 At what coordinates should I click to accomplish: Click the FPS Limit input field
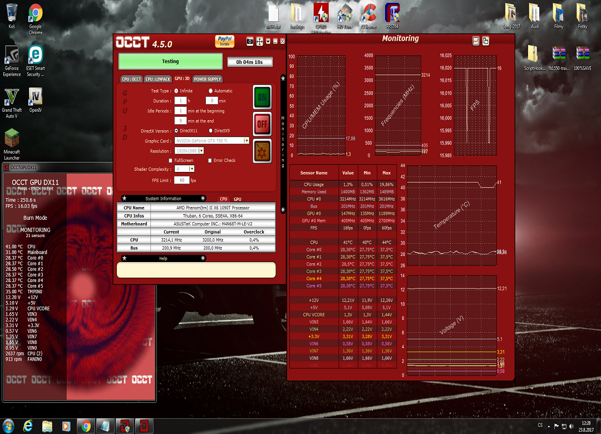181,180
